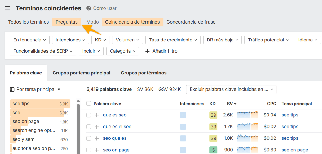This screenshot has height=154, width=322.
Task: Select 'seo y sem' sidebar topic
Action: pyautogui.click(x=40, y=140)
